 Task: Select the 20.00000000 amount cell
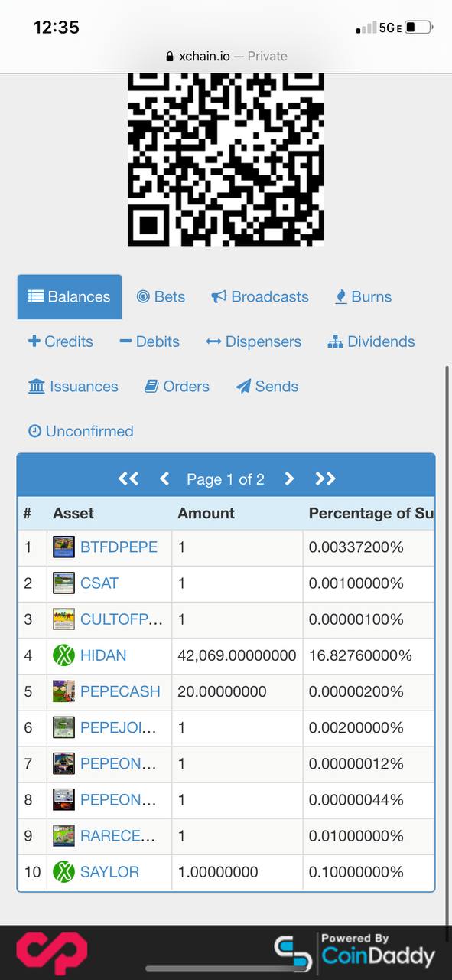(x=237, y=691)
